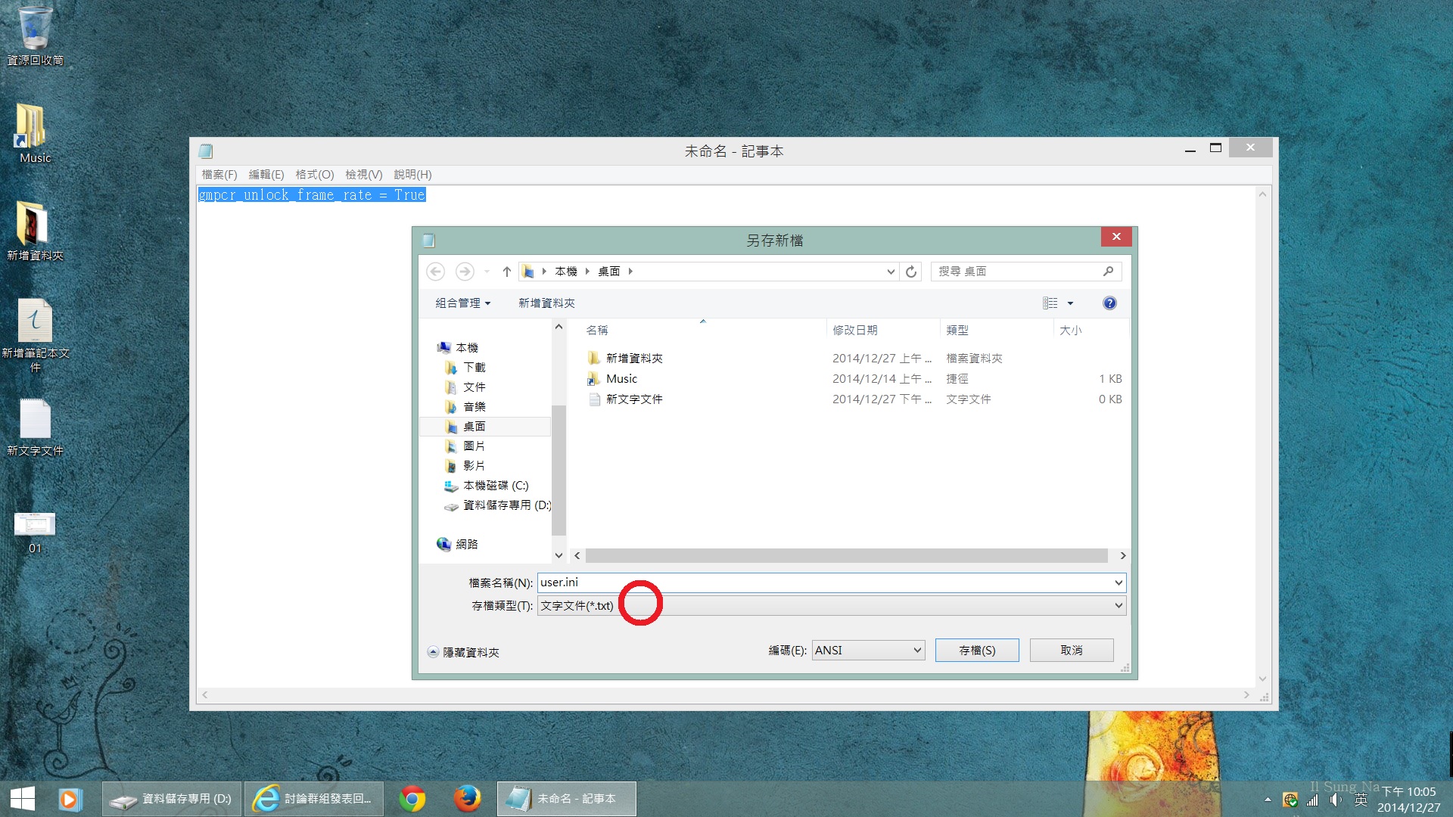Open Chrome from taskbar

coord(412,799)
